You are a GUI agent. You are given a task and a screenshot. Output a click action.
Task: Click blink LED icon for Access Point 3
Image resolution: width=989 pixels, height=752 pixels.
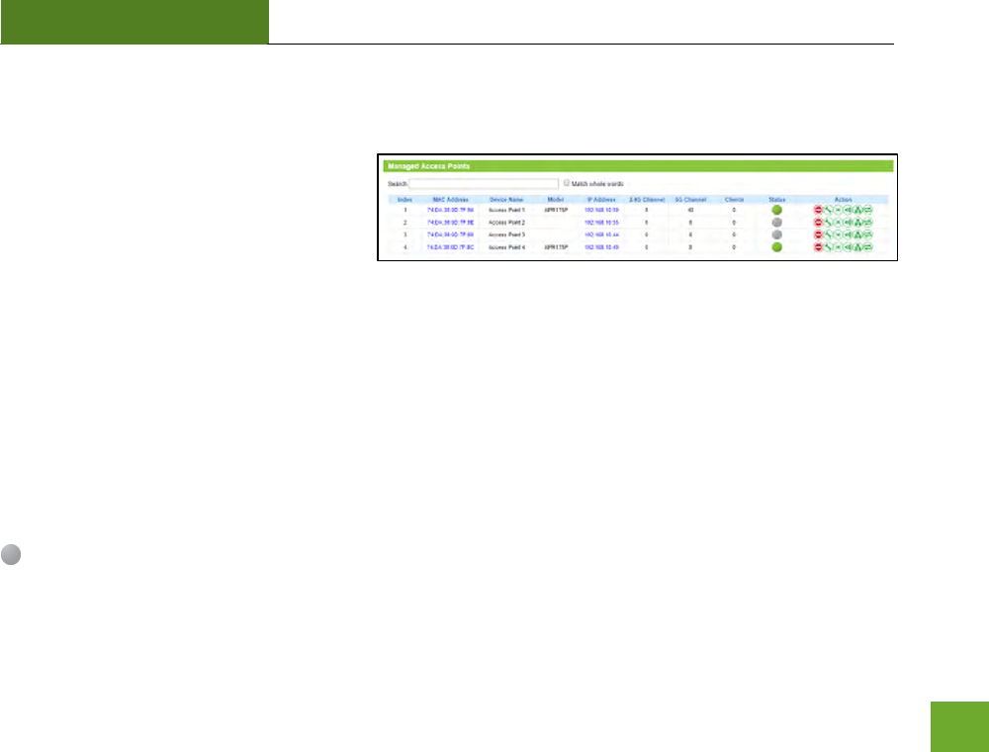(839, 235)
